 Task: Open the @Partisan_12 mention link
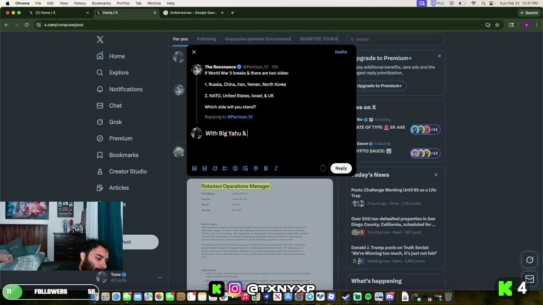tap(240, 117)
